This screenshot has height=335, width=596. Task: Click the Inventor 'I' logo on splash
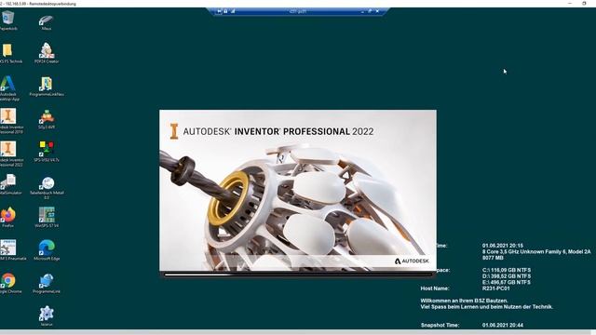(x=174, y=131)
